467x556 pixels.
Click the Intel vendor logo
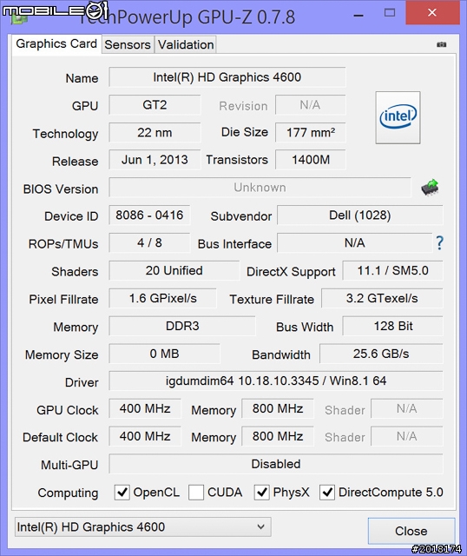coord(398,117)
